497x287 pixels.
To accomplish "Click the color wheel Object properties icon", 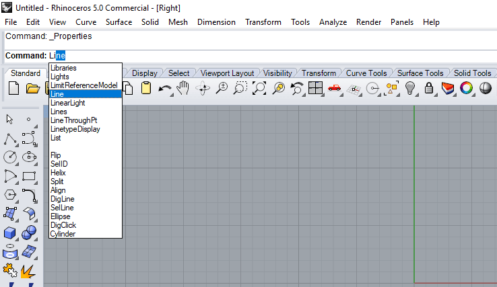I will coord(466,88).
